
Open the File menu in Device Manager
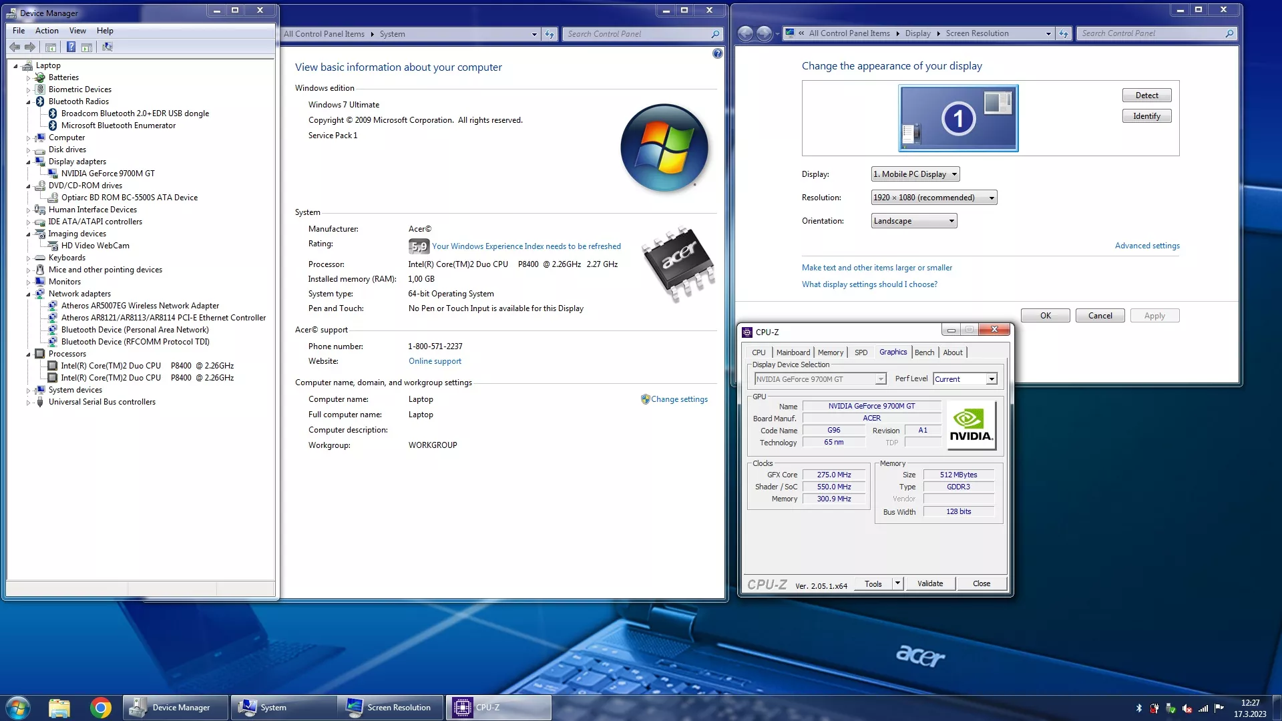click(19, 31)
